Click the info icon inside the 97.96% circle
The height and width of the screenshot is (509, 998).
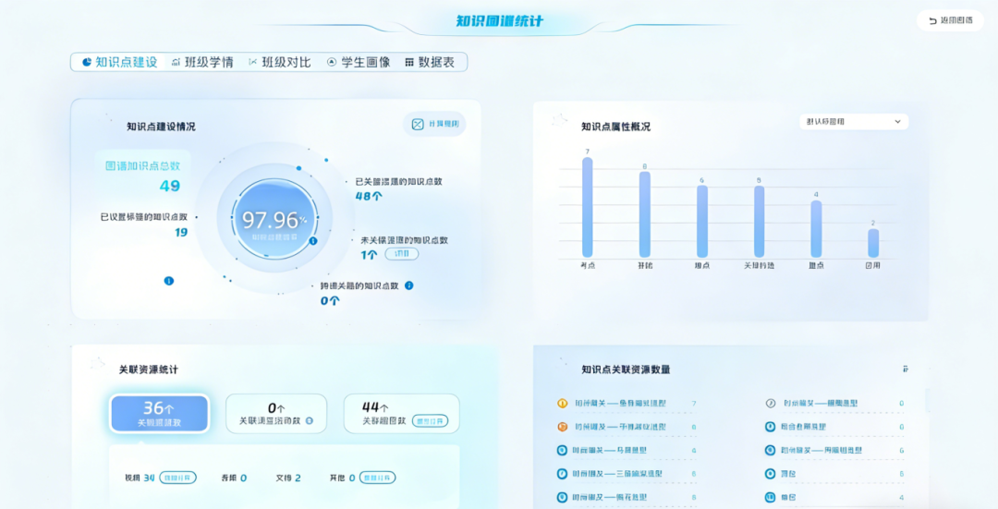[313, 241]
